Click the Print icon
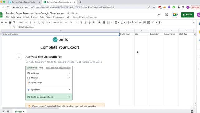 pyautogui.click(x=10, y=23)
